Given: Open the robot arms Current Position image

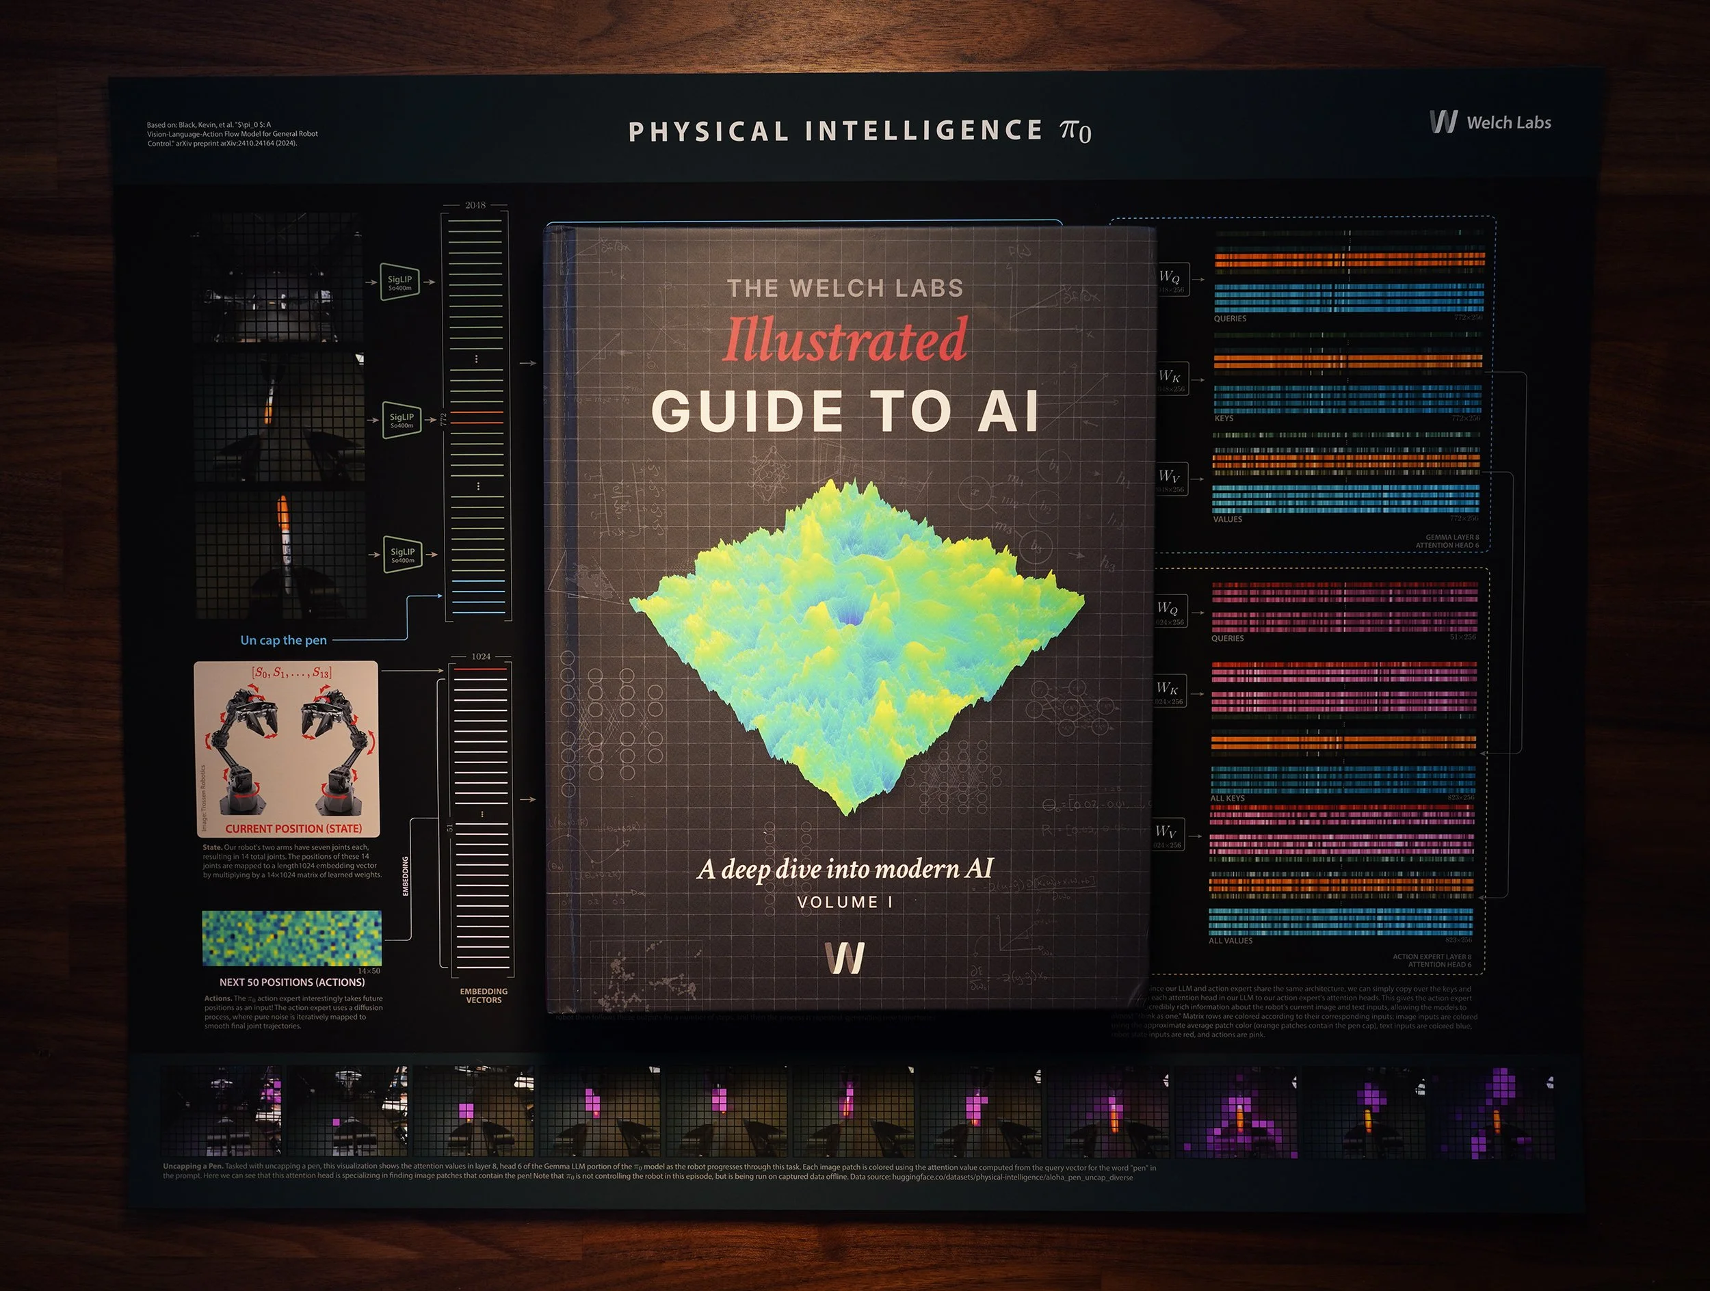Looking at the screenshot, I should [x=287, y=748].
